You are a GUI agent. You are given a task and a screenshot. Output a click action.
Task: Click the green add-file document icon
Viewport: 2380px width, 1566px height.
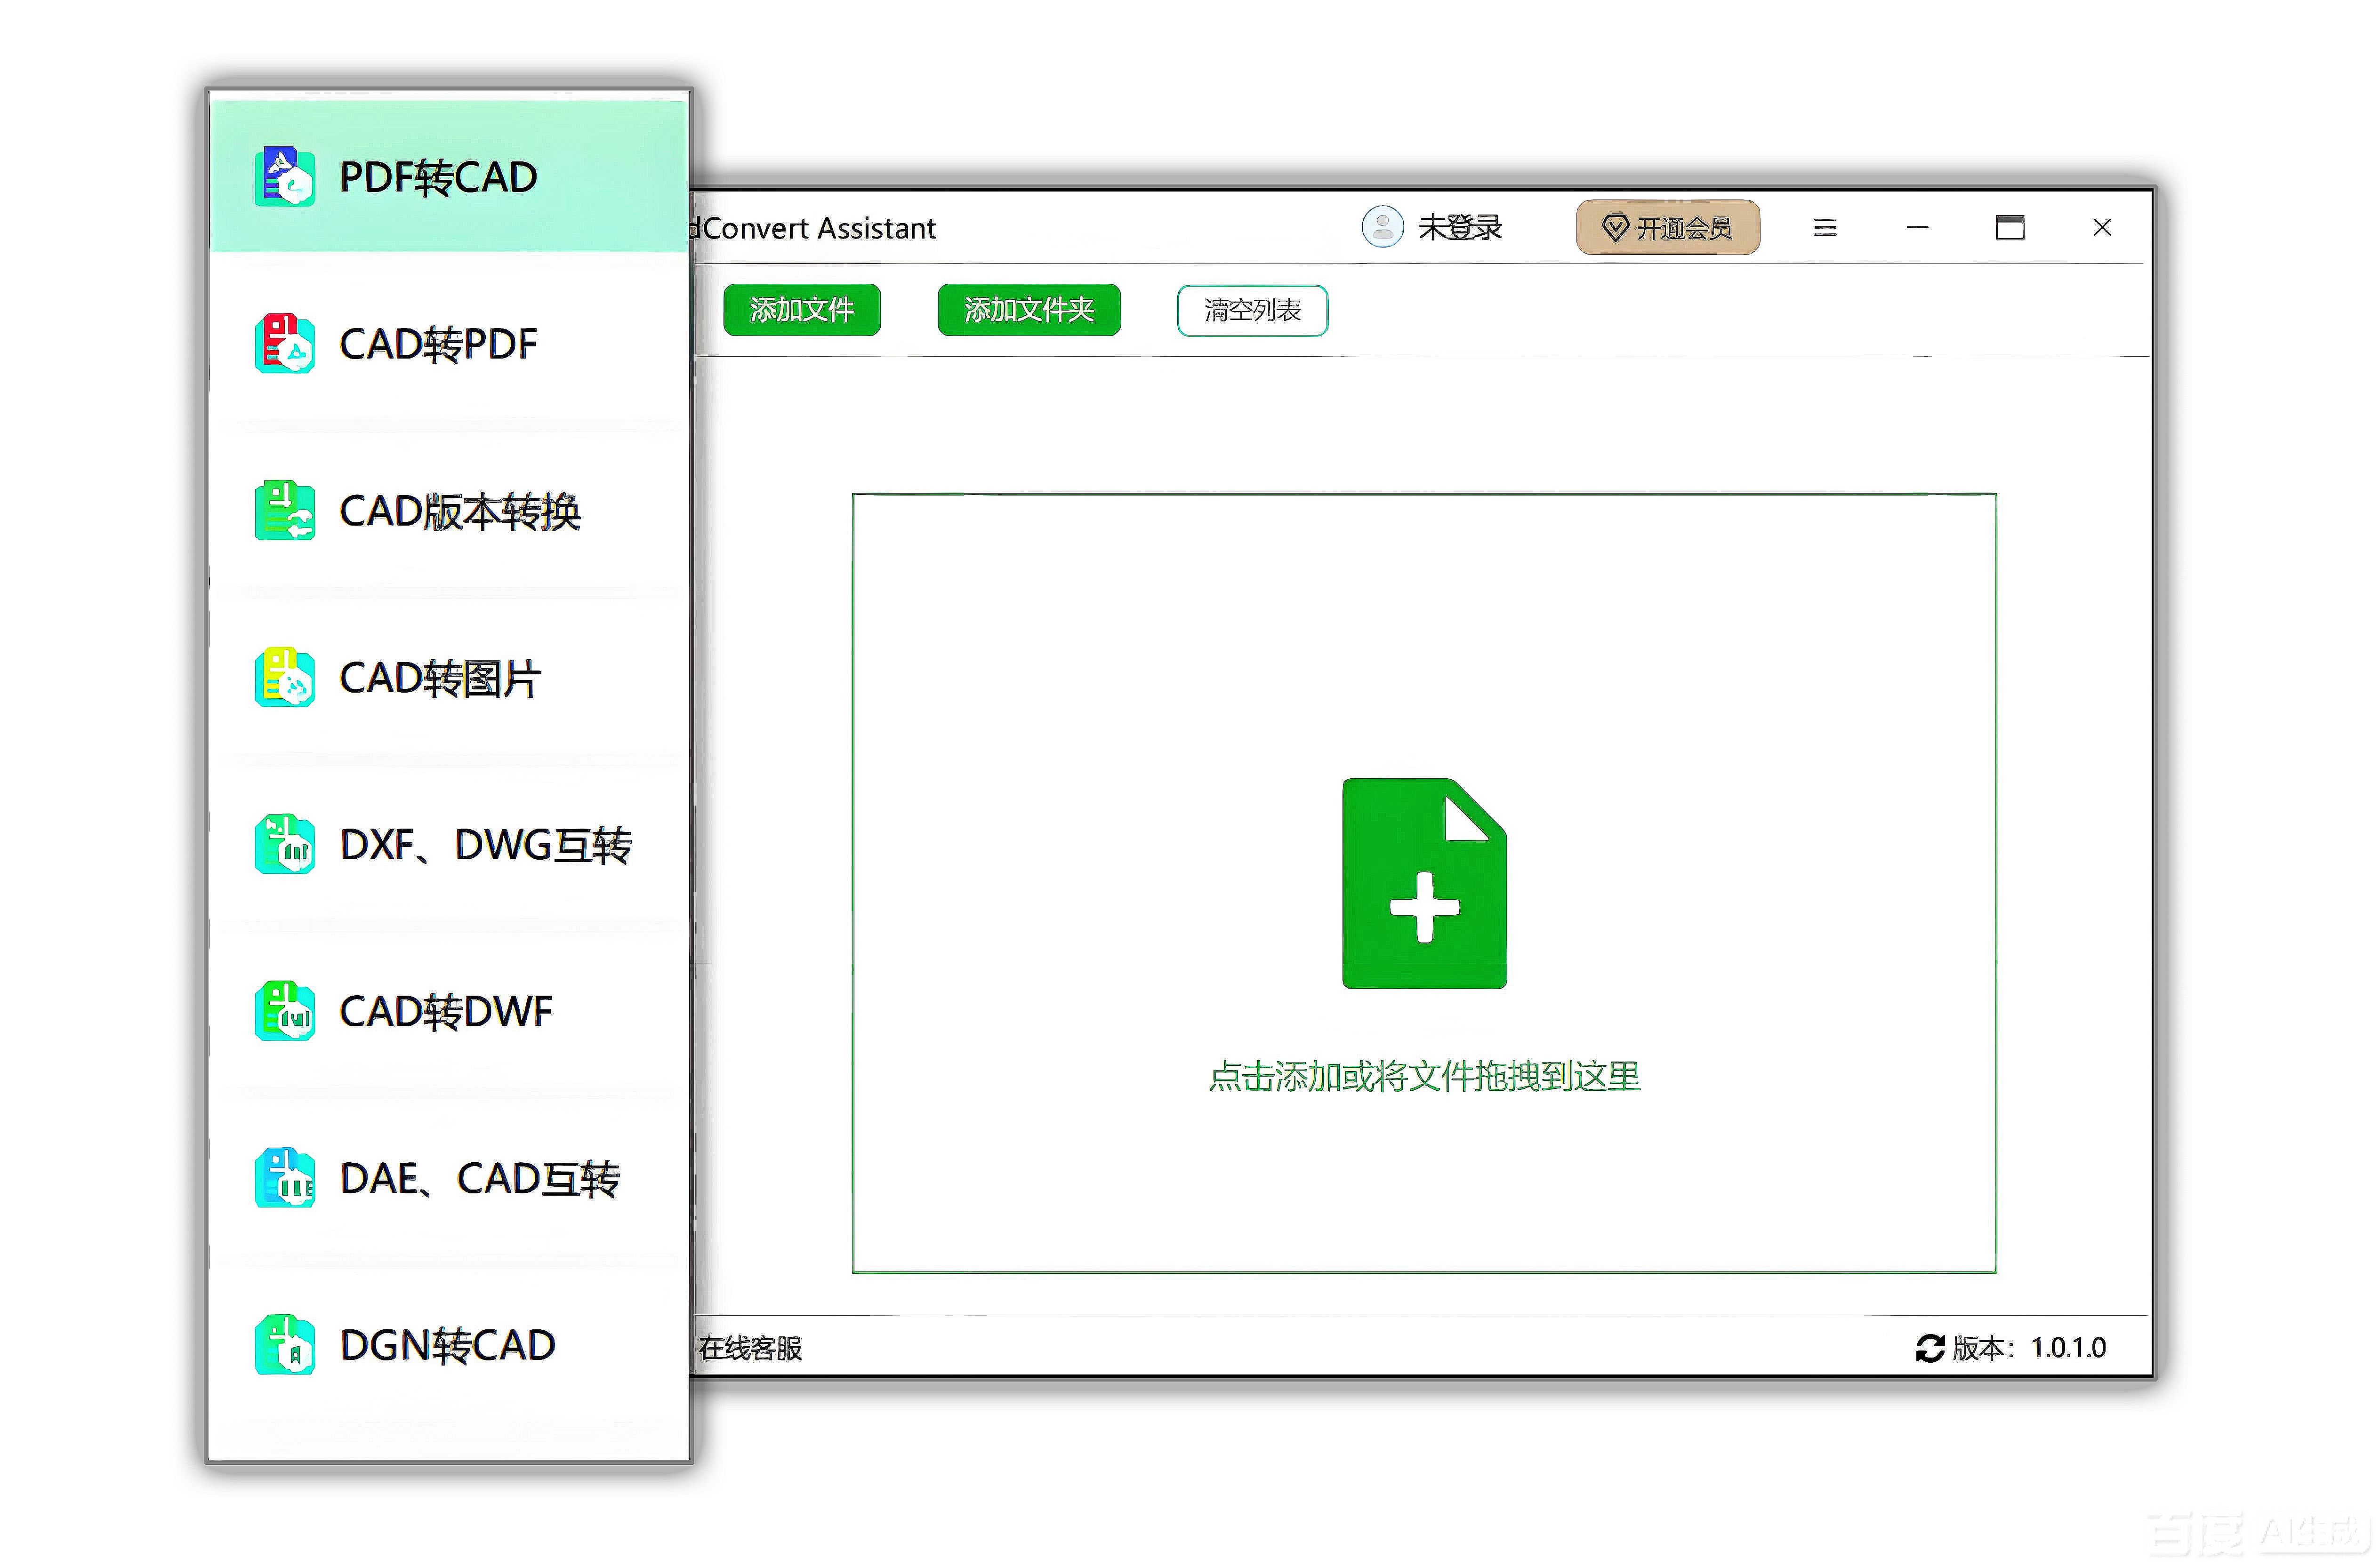click(1424, 883)
